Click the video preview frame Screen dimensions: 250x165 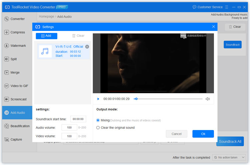pyautogui.click(x=153, y=63)
